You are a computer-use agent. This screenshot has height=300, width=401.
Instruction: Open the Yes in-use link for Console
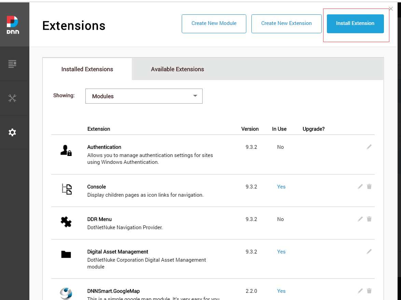(281, 187)
